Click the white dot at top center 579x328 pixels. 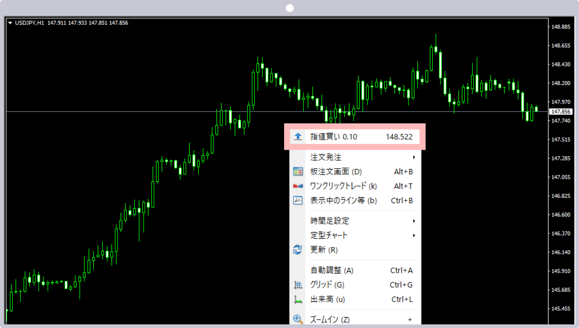tap(290, 8)
